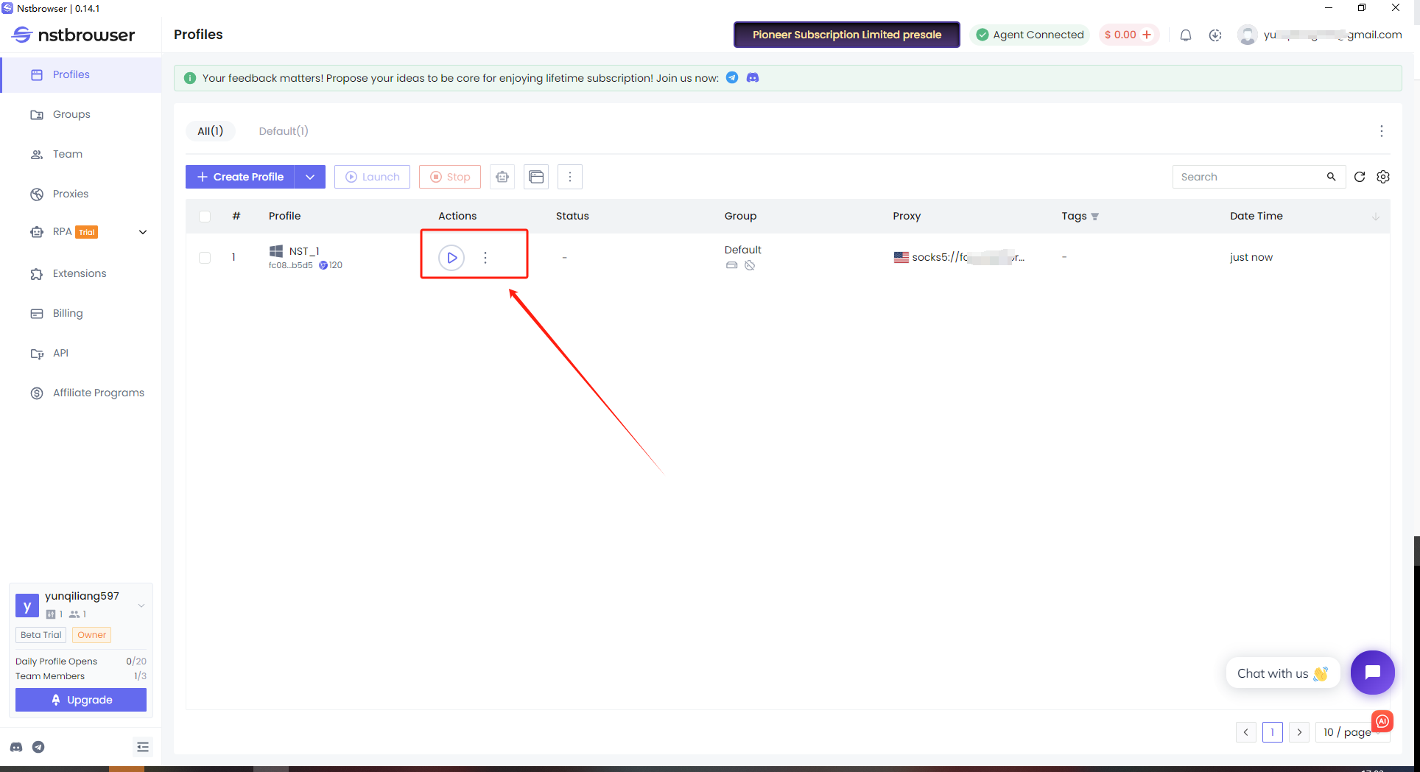Toggle the select-all header checkbox
Image resolution: width=1420 pixels, height=772 pixels.
coord(205,217)
